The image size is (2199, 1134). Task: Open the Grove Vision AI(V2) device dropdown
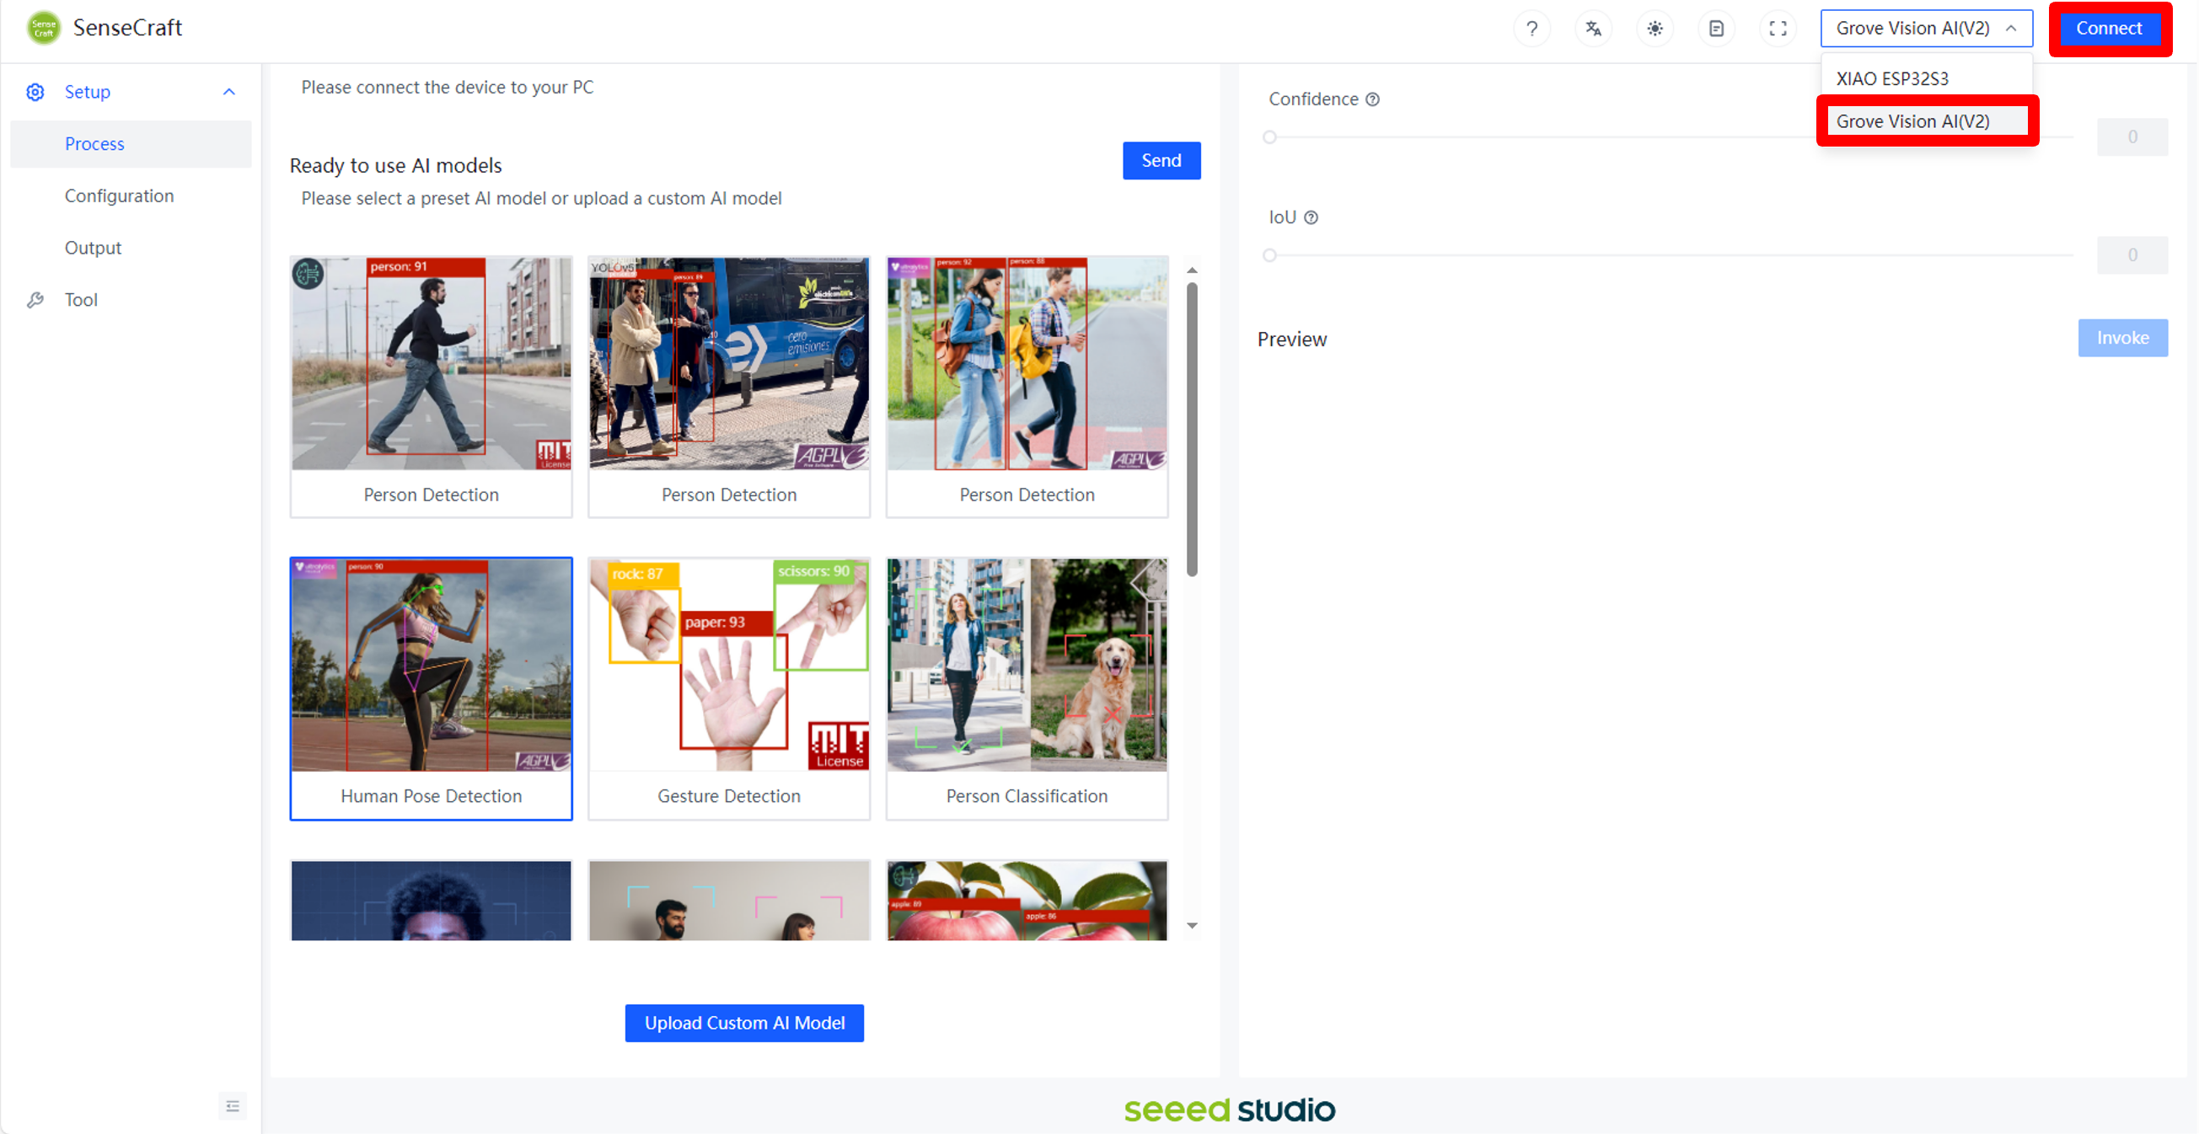1925,28
